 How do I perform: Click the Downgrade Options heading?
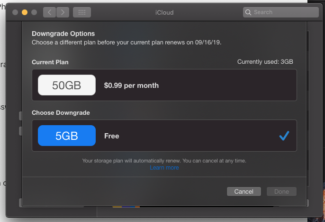(x=63, y=34)
